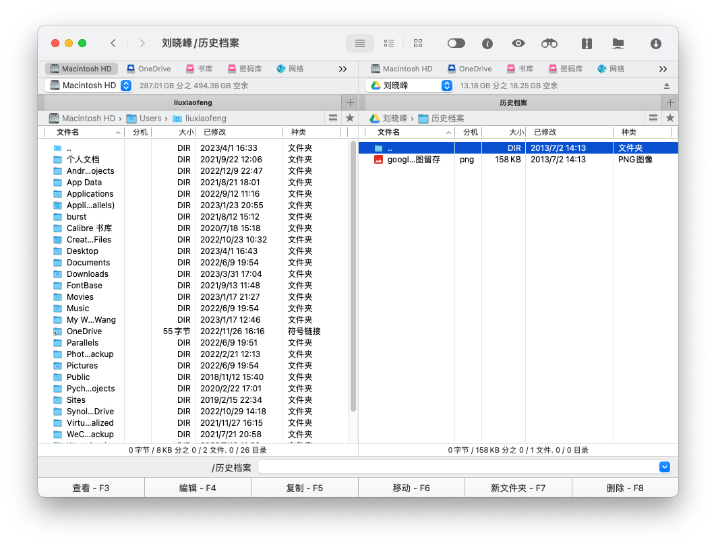Click the left pane vertical scrollbar
The height and width of the screenshot is (547, 716).
353,276
